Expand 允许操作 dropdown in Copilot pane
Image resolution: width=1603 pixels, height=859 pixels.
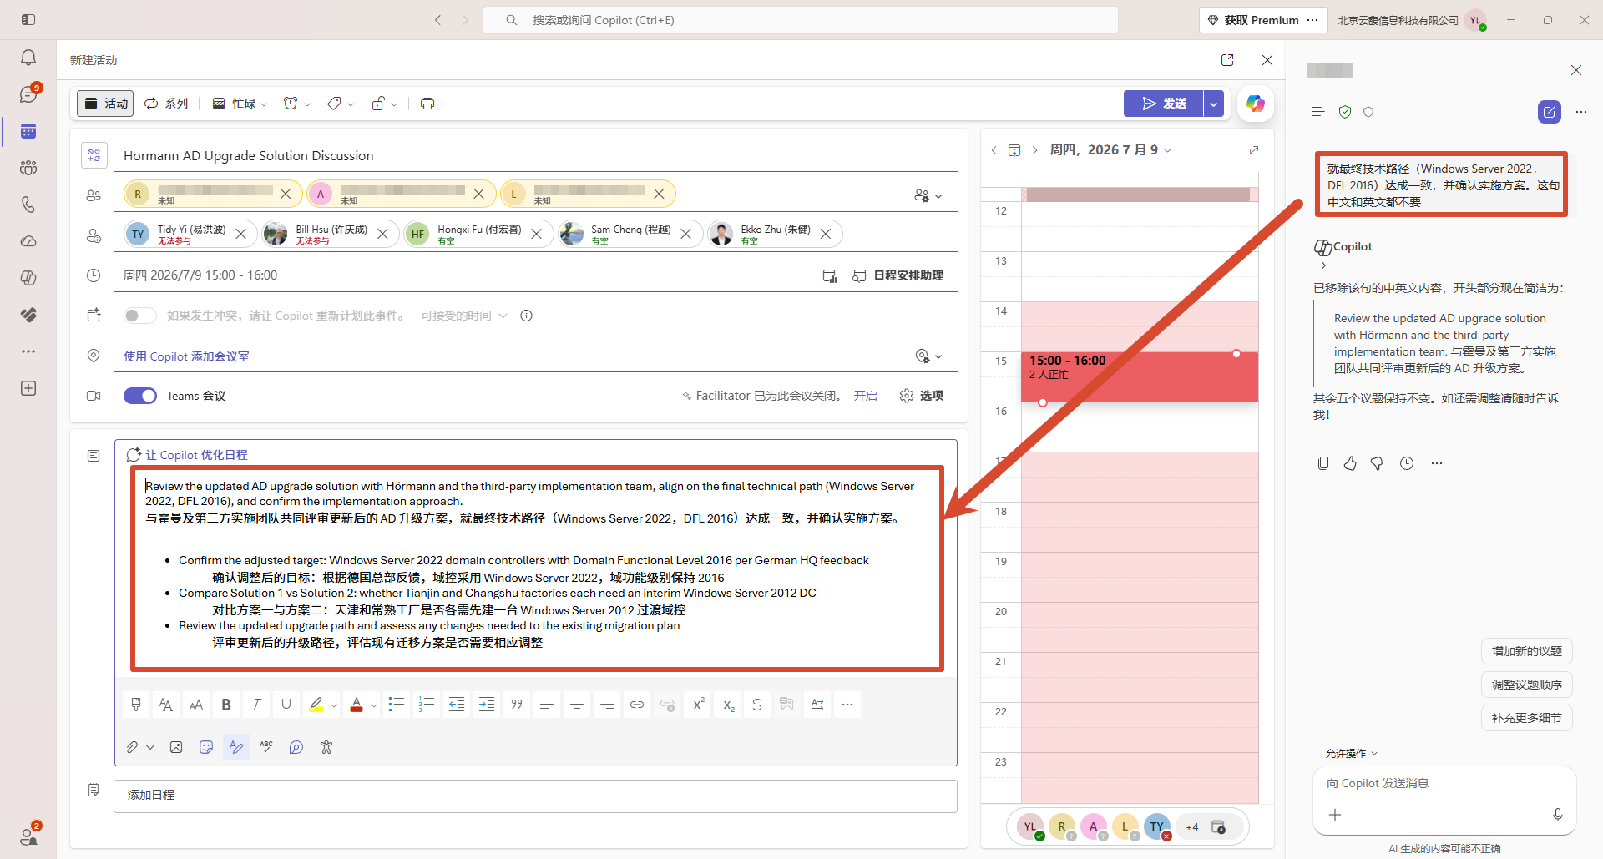(x=1351, y=754)
